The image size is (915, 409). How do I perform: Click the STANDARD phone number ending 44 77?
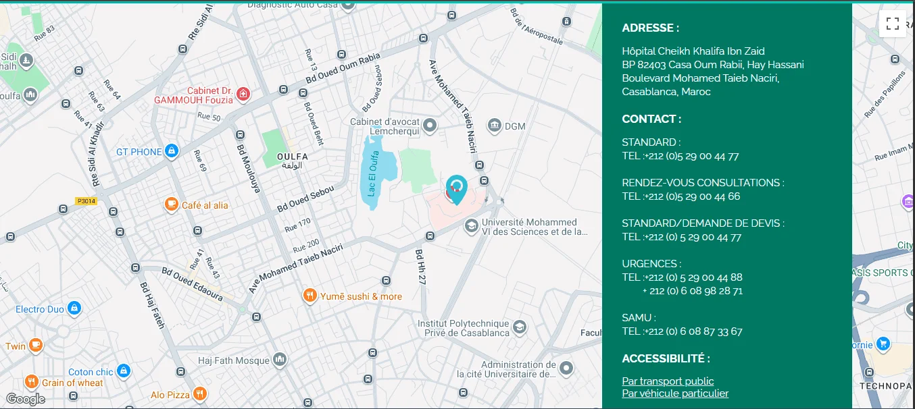[x=691, y=156]
